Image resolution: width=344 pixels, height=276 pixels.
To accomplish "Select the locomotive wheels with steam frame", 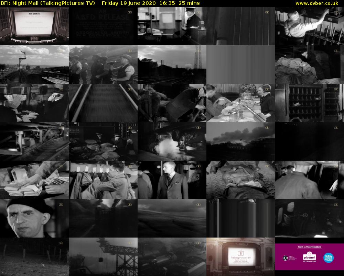I will click(172, 141).
